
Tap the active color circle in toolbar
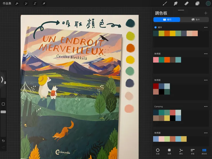click(x=208, y=3)
